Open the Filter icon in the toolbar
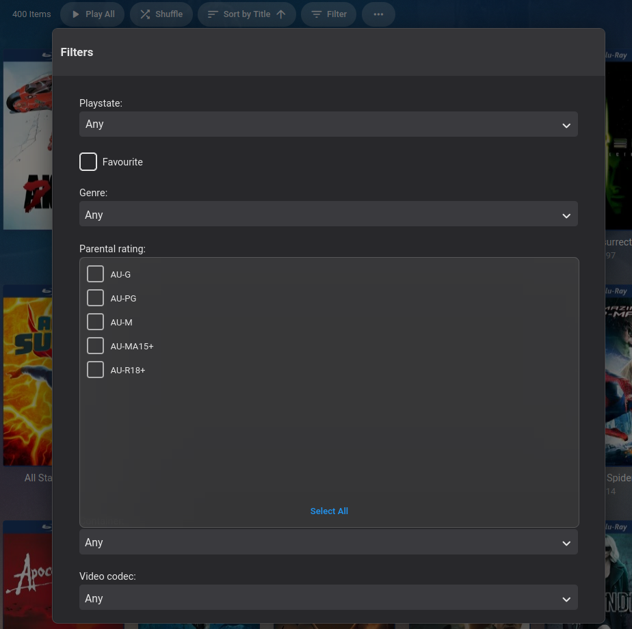 coord(315,14)
